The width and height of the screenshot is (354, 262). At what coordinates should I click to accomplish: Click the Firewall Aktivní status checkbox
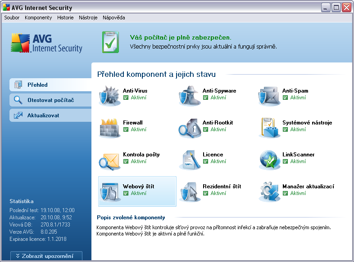[x=126, y=129]
